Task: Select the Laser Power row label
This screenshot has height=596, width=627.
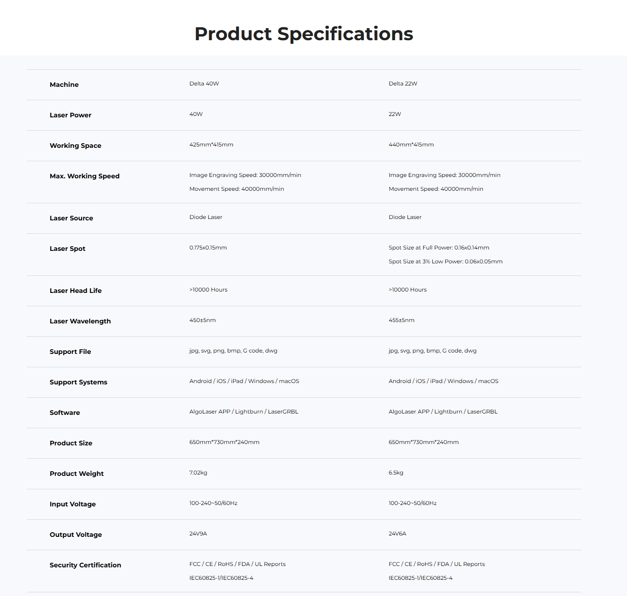Action: (71, 115)
